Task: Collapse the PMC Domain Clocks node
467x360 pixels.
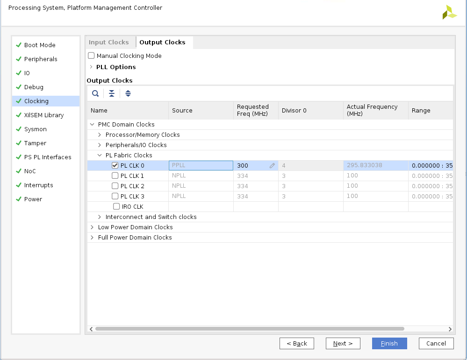Action: coord(93,124)
